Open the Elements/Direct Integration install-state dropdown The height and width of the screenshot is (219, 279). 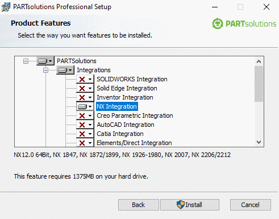[x=85, y=143]
